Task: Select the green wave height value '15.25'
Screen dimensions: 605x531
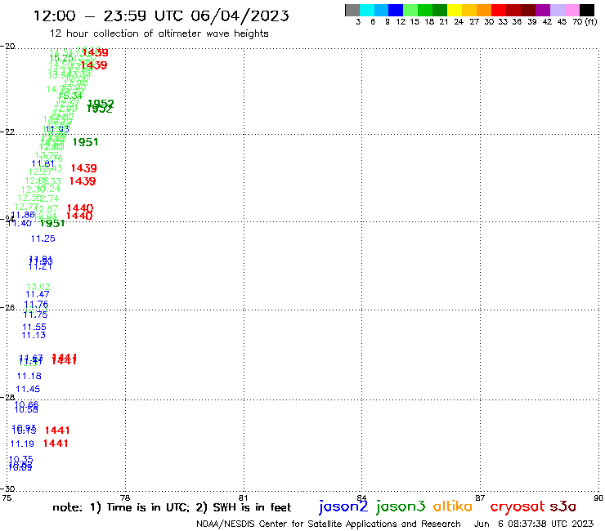Action: (x=61, y=58)
